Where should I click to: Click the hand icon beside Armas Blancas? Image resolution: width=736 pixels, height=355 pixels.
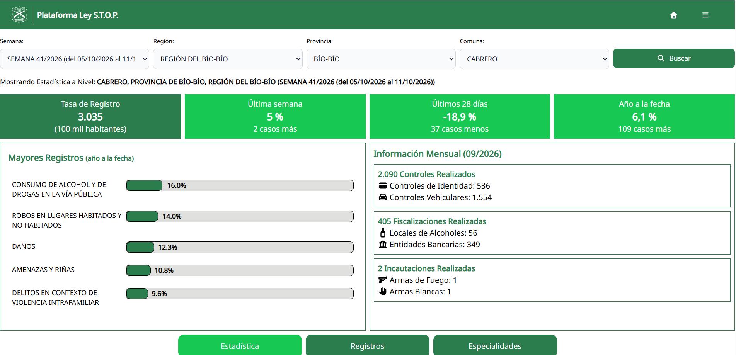(383, 291)
